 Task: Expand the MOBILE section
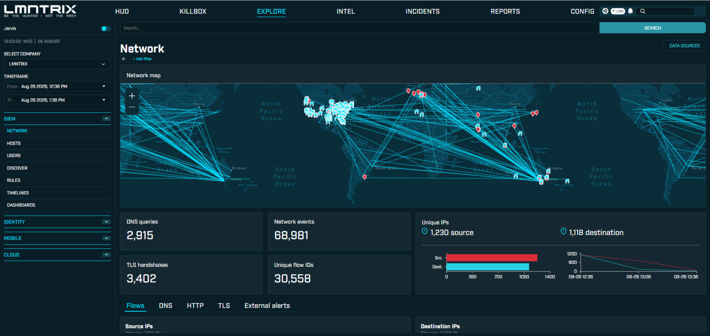tap(106, 238)
